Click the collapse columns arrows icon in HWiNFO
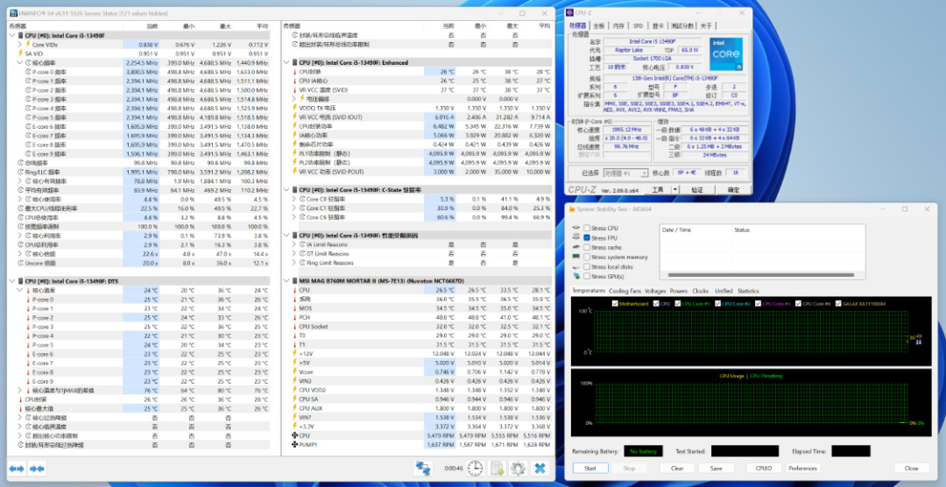Screen dimensions: 946x487 [37, 469]
